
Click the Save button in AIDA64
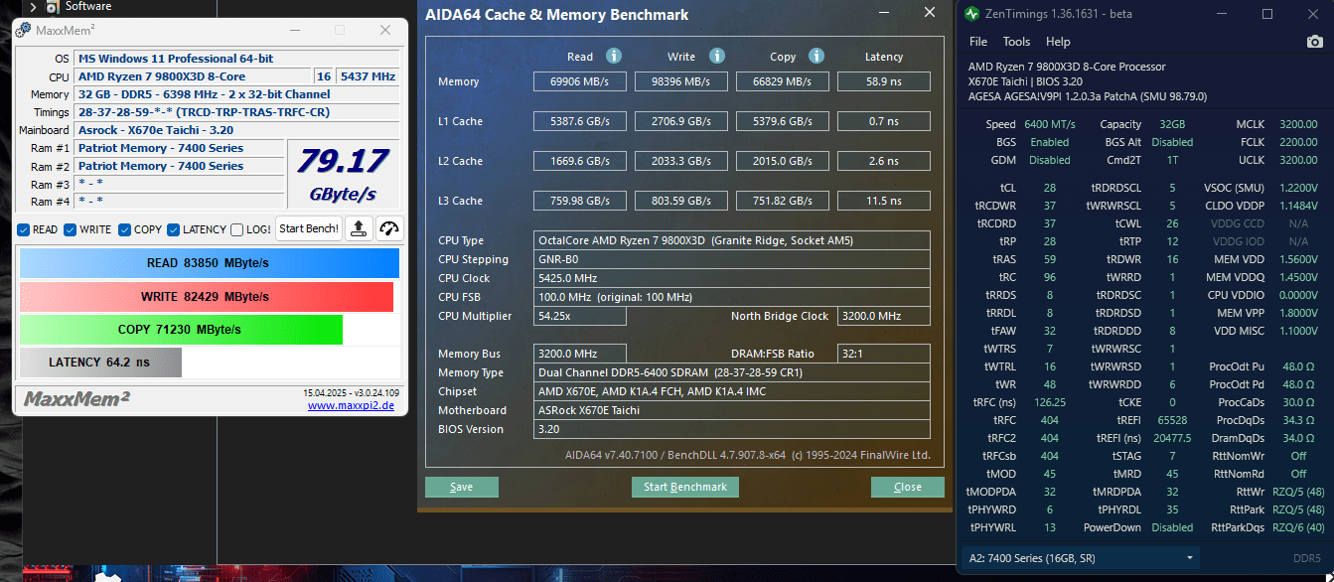point(462,487)
